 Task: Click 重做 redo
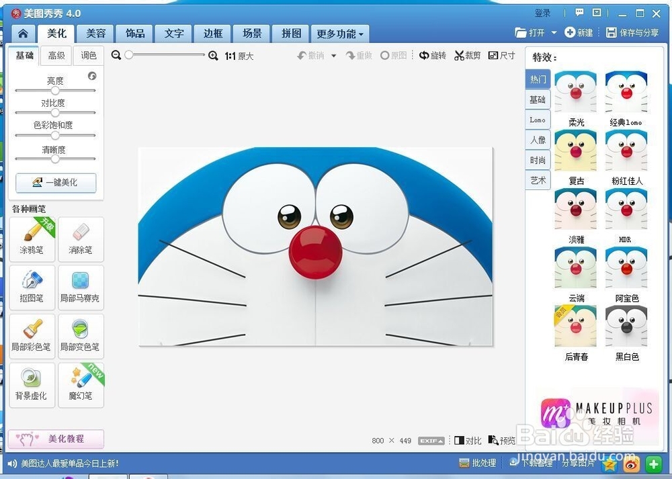pyautogui.click(x=359, y=56)
